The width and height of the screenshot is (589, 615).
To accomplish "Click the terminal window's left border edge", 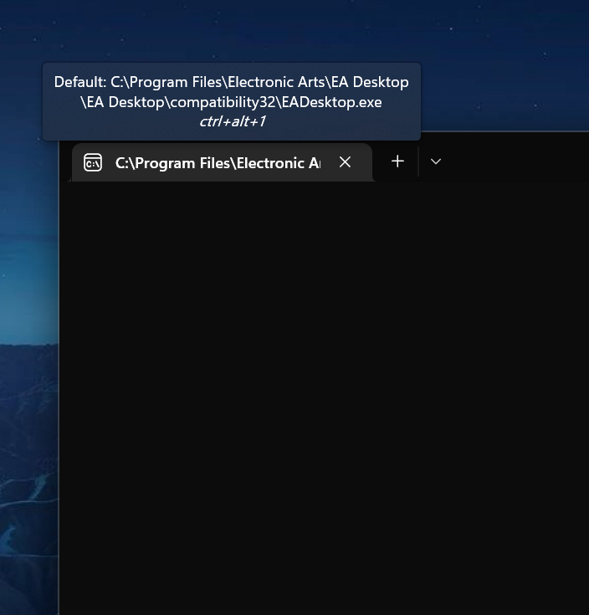I will click(59, 377).
